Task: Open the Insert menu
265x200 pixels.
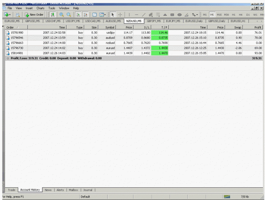Action: (x=29, y=8)
